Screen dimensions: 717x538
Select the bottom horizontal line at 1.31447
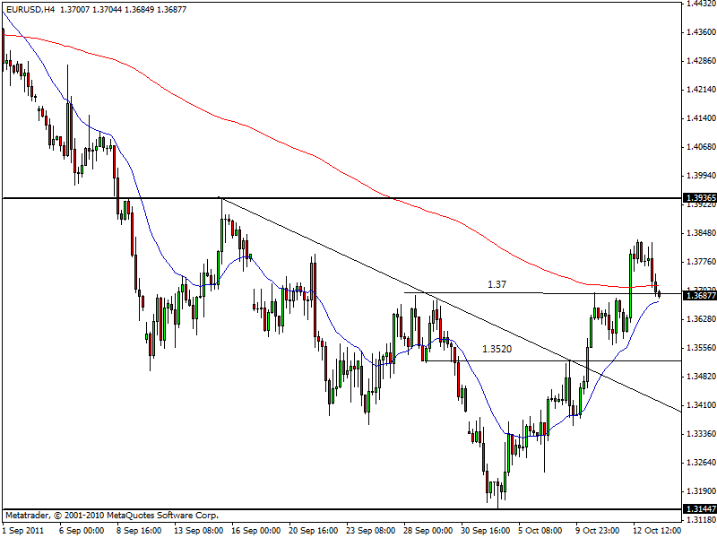point(269,509)
